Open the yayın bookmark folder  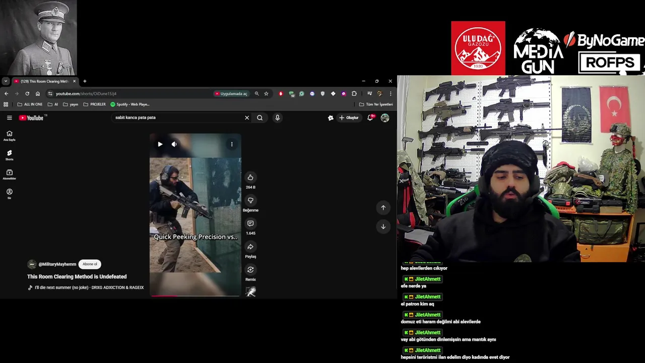point(71,104)
